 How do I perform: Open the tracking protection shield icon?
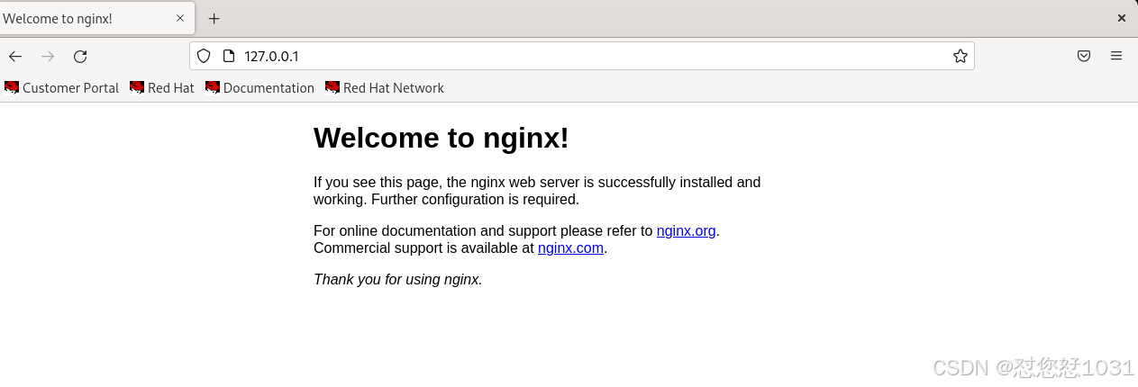tap(204, 56)
